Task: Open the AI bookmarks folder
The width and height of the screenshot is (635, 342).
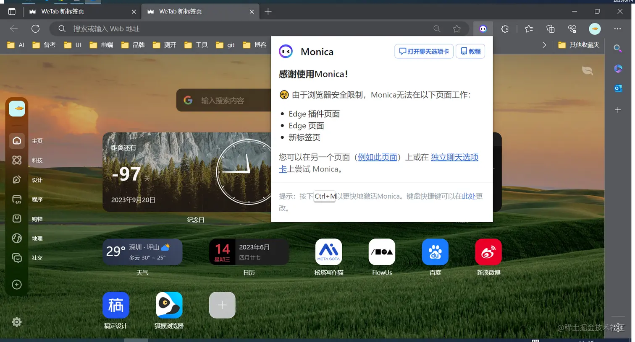Action: point(16,45)
